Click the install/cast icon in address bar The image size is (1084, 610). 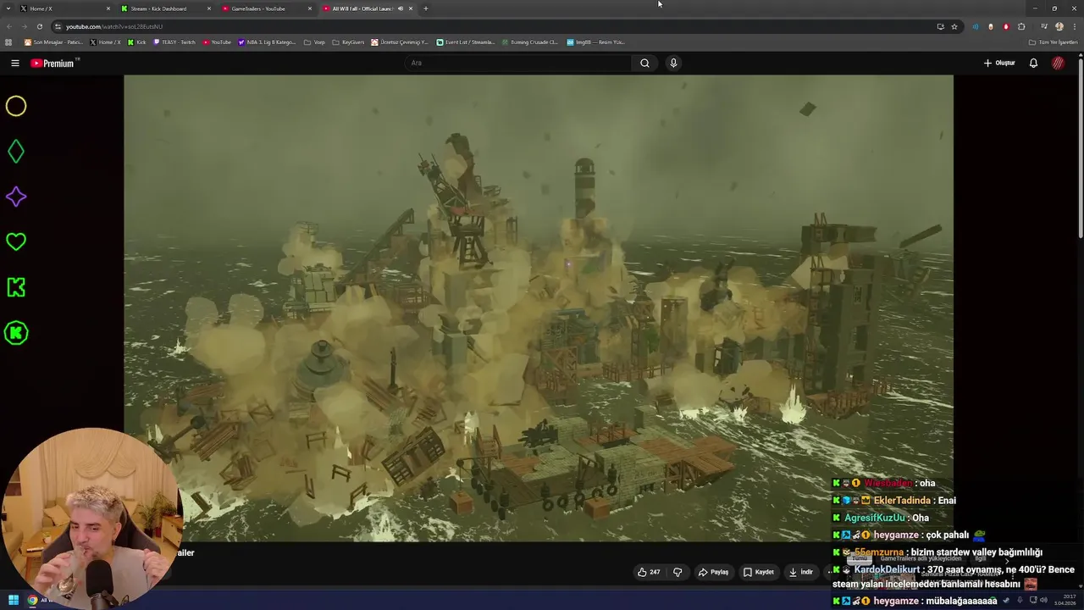[940, 26]
